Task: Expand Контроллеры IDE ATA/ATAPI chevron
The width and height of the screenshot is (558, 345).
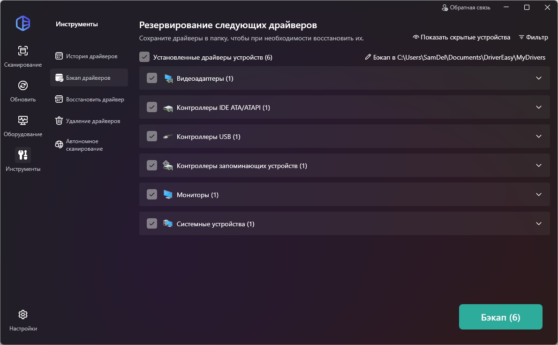Action: coord(539,107)
